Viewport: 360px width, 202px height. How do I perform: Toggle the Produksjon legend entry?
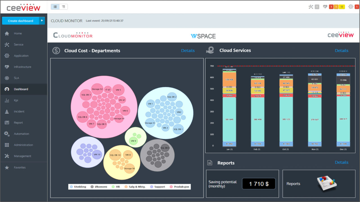[x=179, y=187]
